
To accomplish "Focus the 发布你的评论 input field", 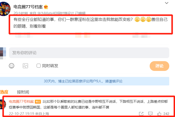I will click(x=89, y=53).
